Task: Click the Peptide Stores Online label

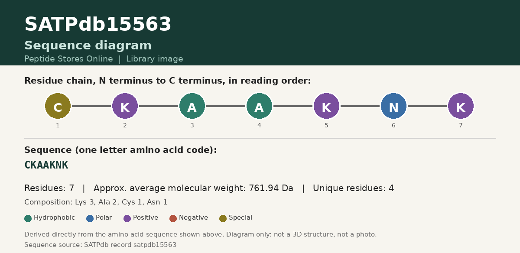Action: (x=68, y=59)
